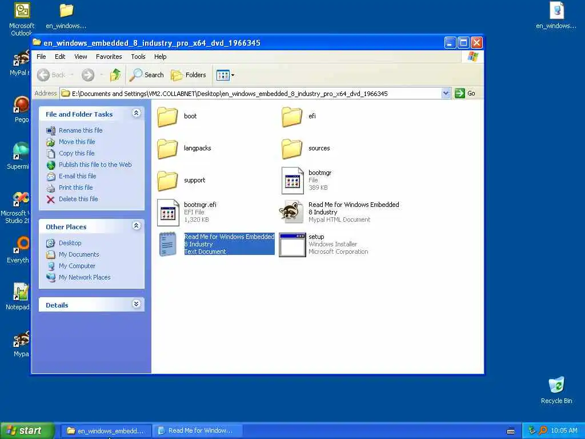Click the Go button

(x=465, y=93)
